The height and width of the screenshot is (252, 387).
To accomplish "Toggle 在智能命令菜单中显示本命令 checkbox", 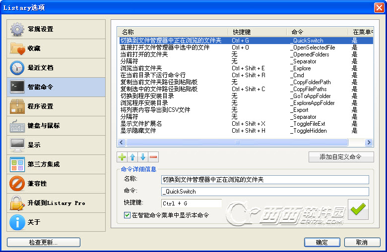I will point(127,215).
